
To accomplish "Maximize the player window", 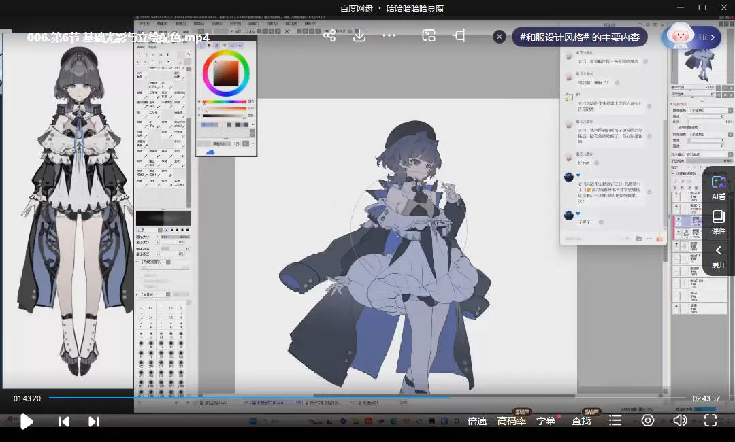I will [702, 7].
